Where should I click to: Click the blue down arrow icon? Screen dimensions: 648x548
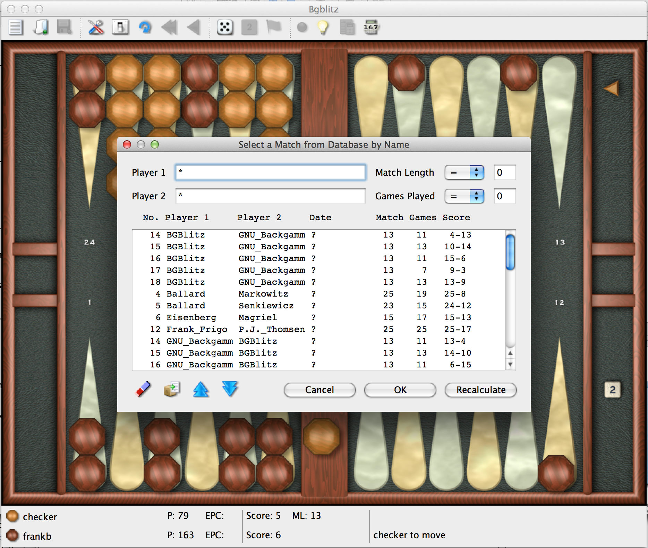tap(230, 389)
